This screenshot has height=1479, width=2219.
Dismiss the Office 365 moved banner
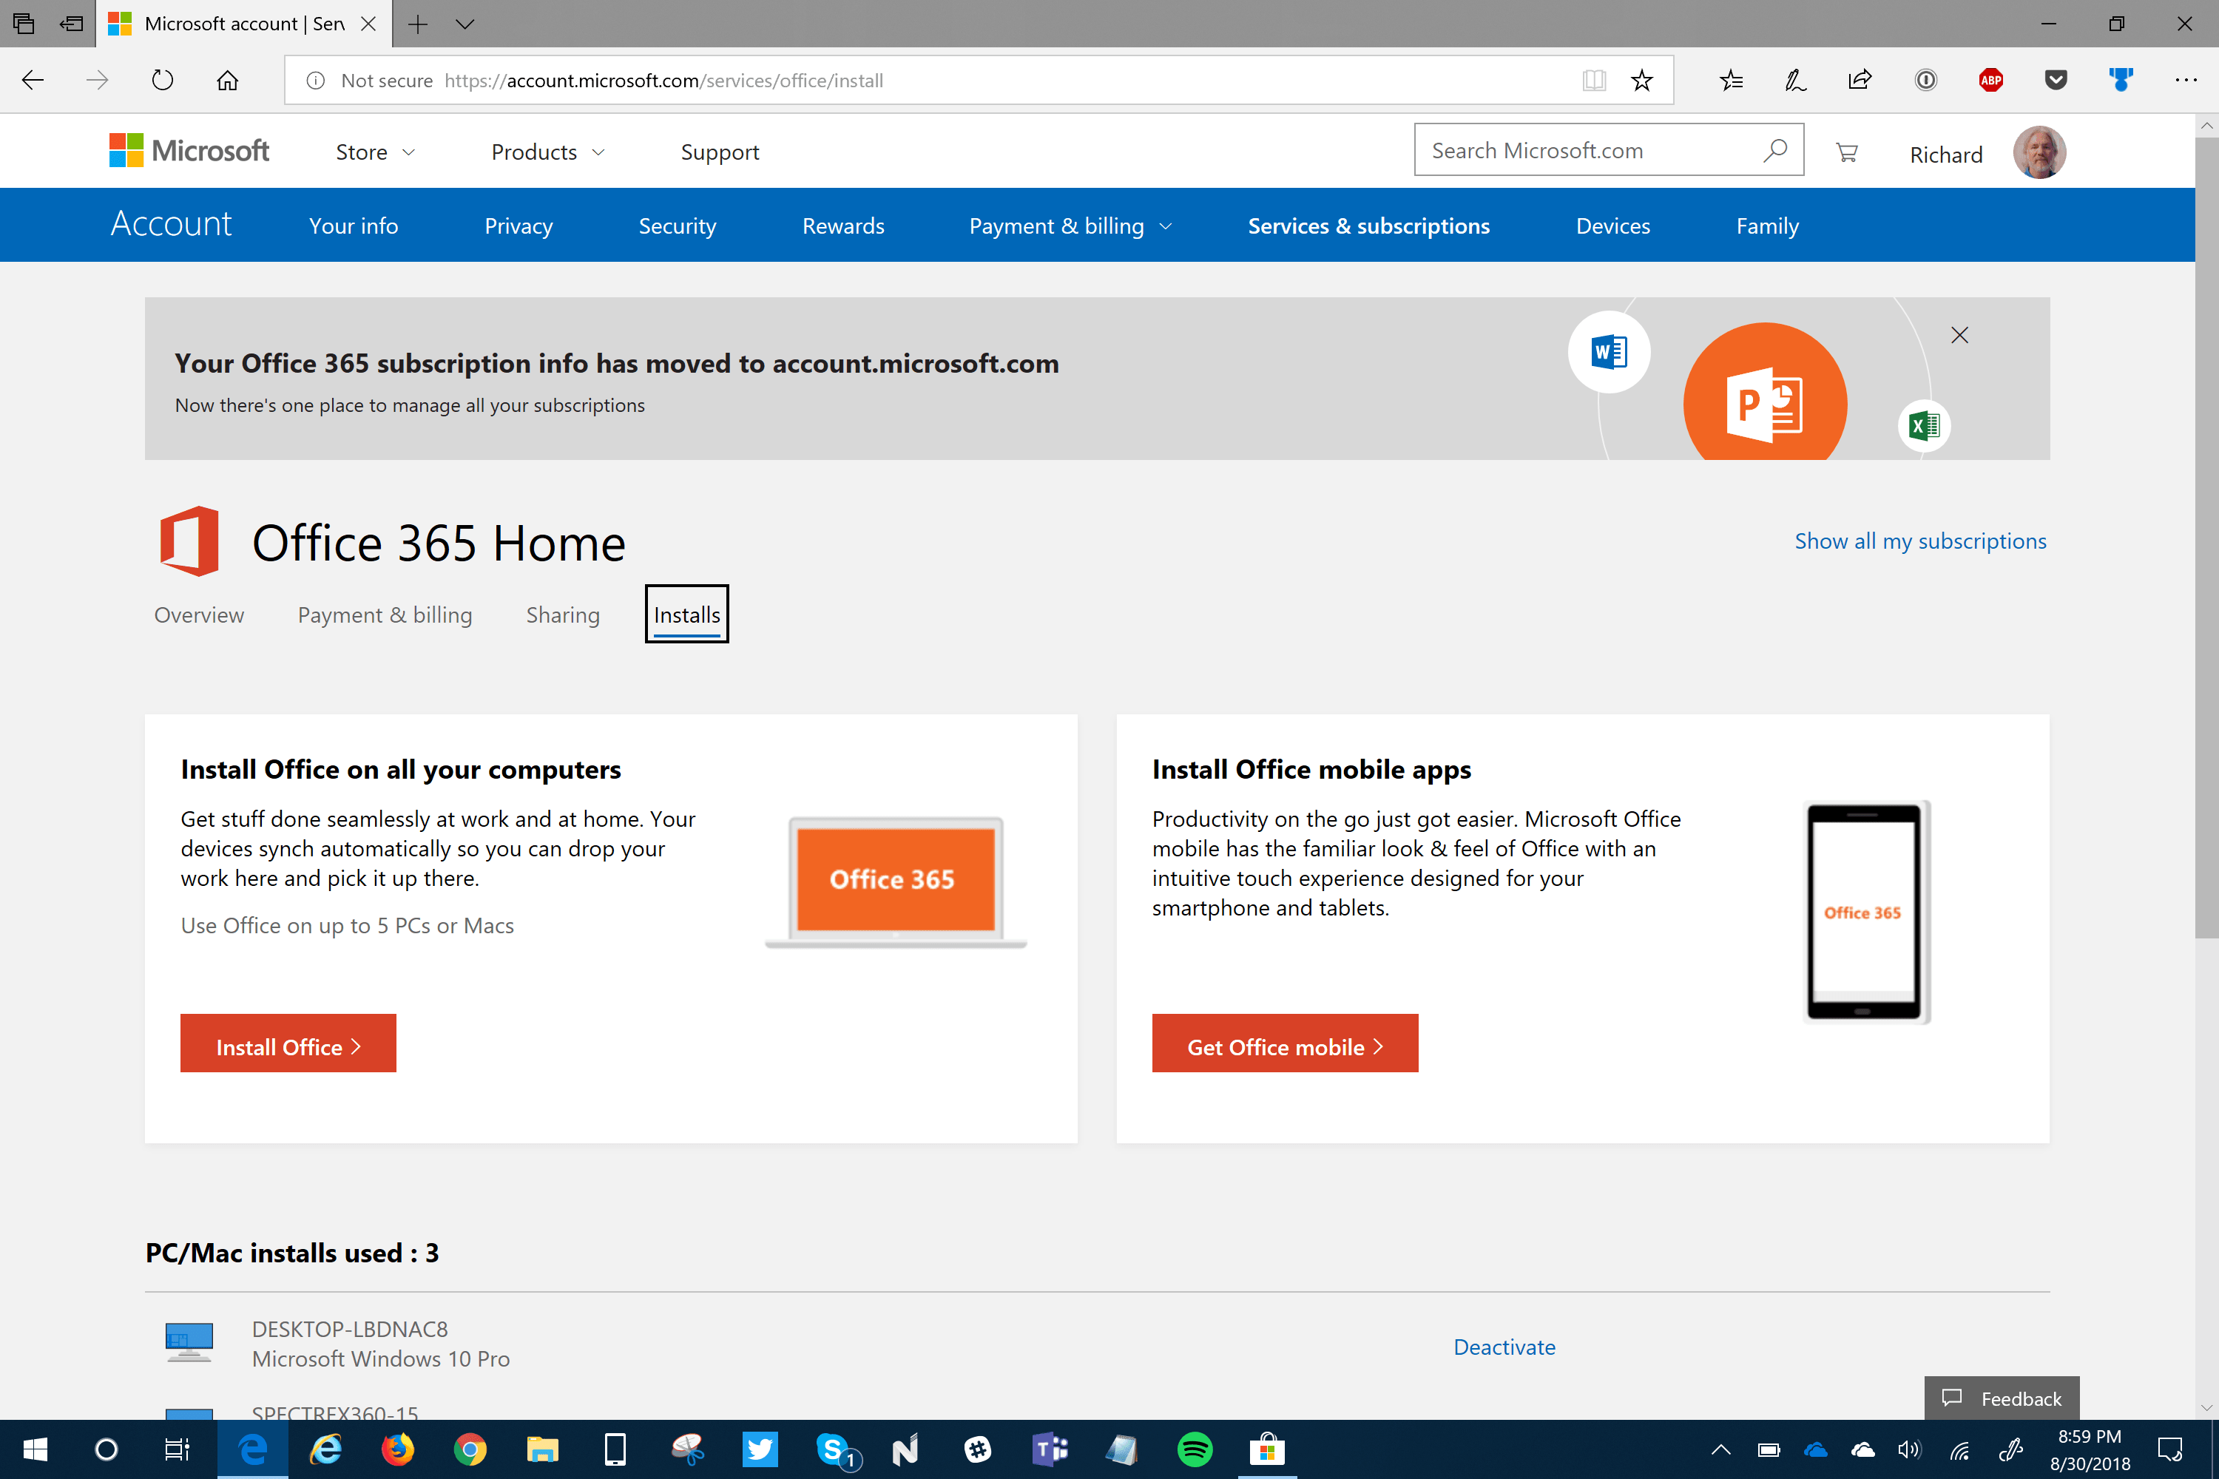tap(1959, 335)
